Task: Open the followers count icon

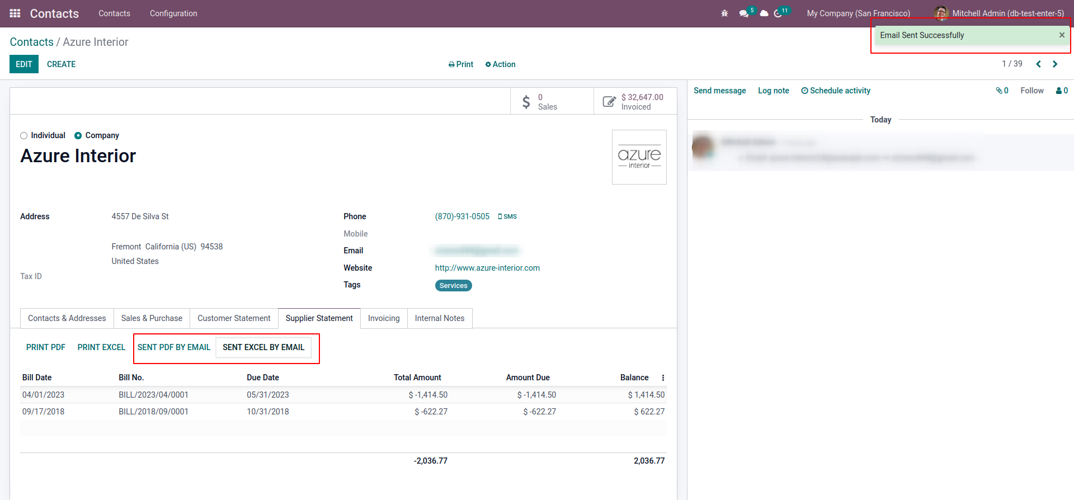Action: point(1062,91)
